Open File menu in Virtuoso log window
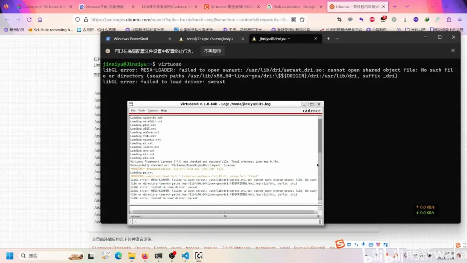This screenshot has width=467, height=263. coord(133,111)
